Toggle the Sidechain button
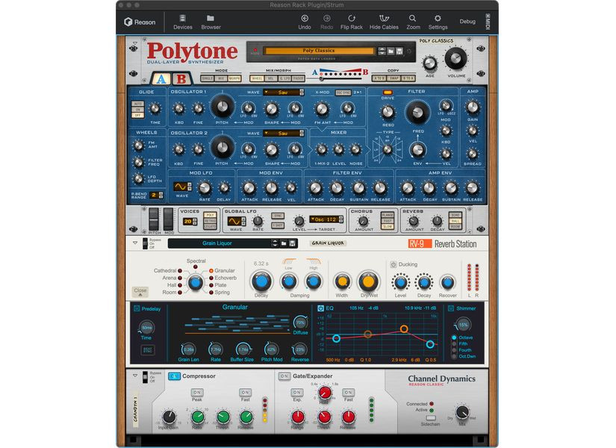This screenshot has height=448, width=616. (431, 417)
